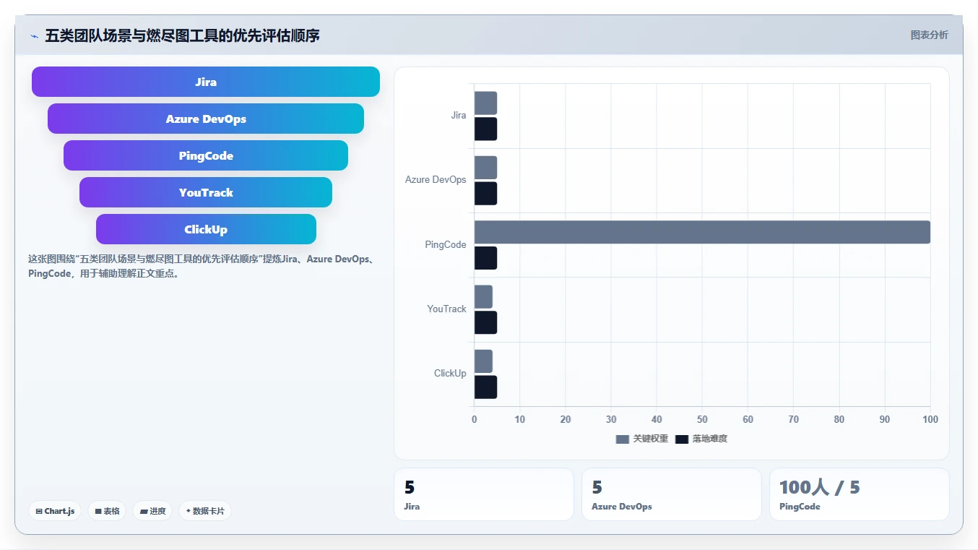Click the lightning icon beside the title

coord(34,36)
